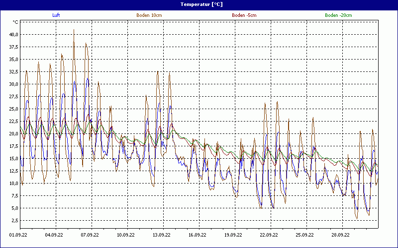This screenshot has width=398, height=248.
Task: Click the °C unit label on the y-axis
Action: 15,22
